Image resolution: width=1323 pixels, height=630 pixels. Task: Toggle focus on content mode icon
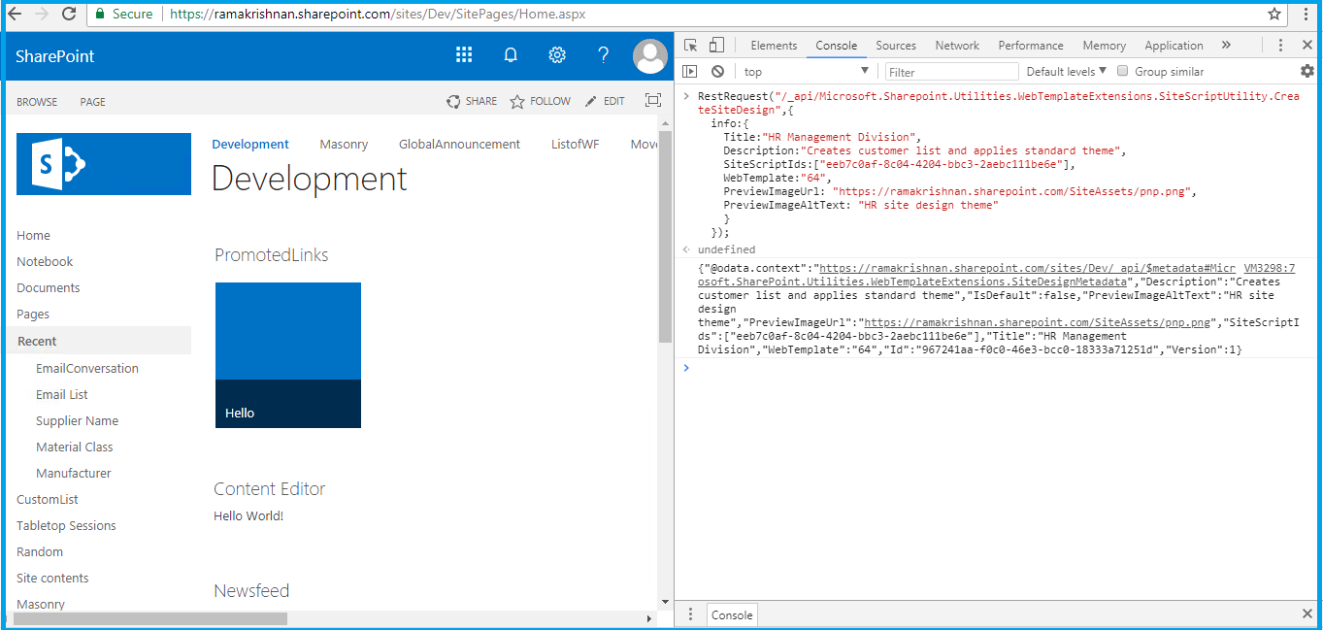[653, 101]
